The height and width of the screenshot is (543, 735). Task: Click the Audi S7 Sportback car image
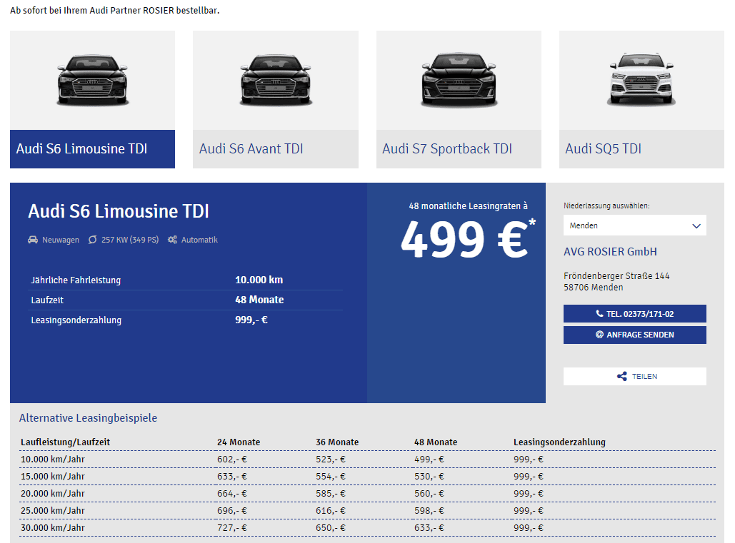pyautogui.click(x=459, y=80)
